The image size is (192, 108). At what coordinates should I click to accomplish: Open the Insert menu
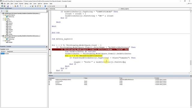pyautogui.click(x=16, y=4)
